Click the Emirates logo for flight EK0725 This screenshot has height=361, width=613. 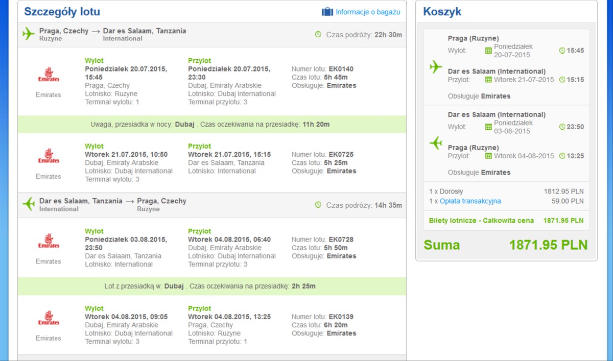pos(49,156)
